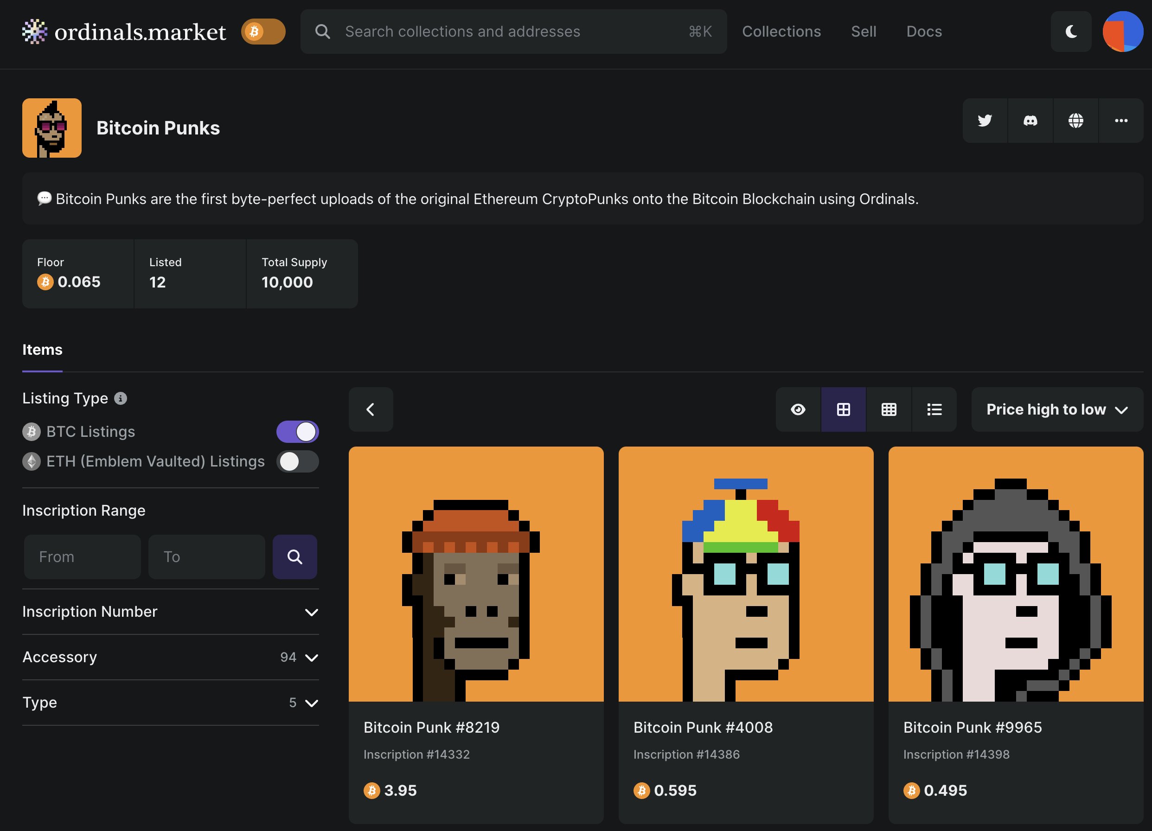Open the Docs link

tap(923, 32)
